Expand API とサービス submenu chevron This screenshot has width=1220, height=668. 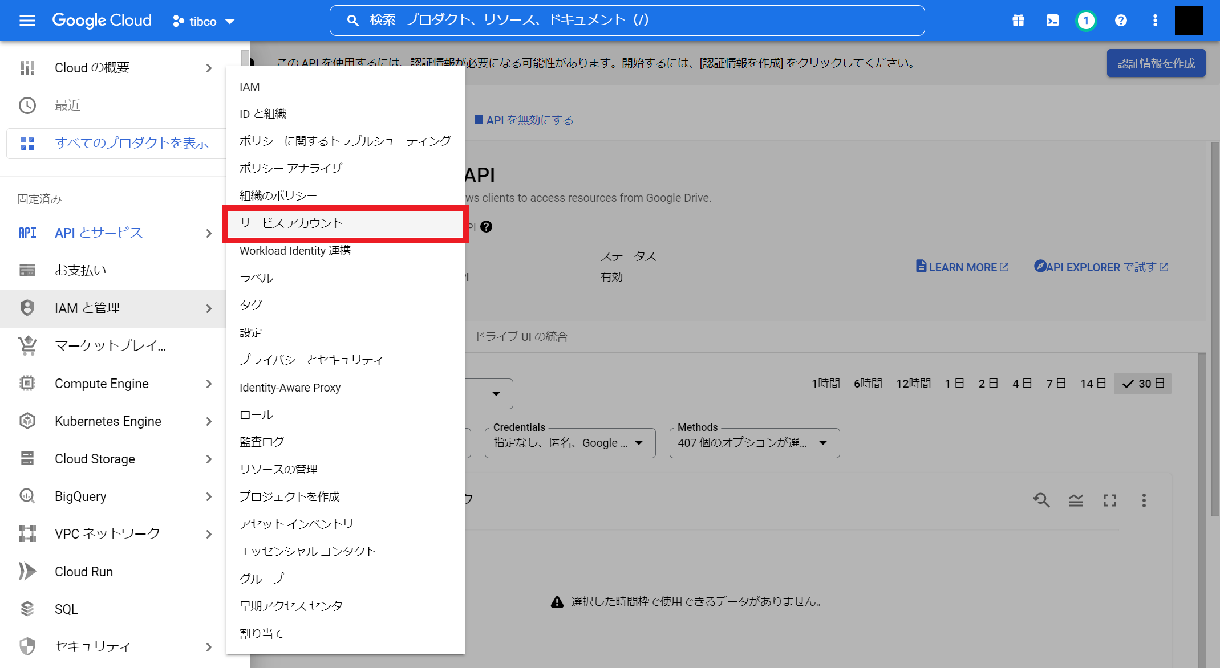209,233
